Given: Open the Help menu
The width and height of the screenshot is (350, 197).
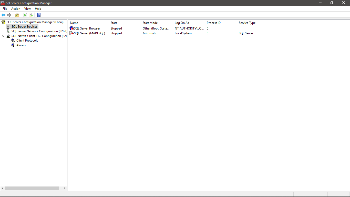Looking at the screenshot, I should [x=38, y=9].
